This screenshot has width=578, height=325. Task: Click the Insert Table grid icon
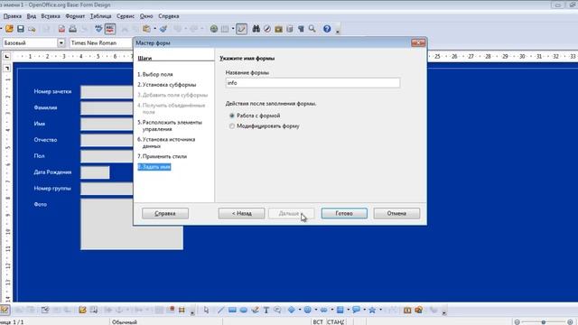[x=225, y=29]
